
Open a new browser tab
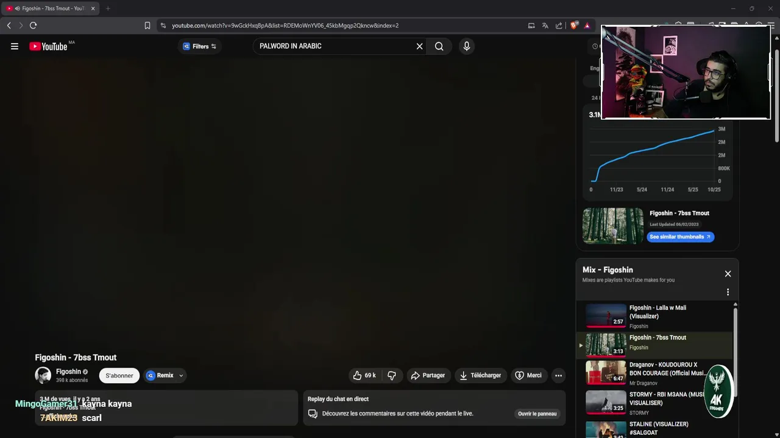tap(108, 9)
